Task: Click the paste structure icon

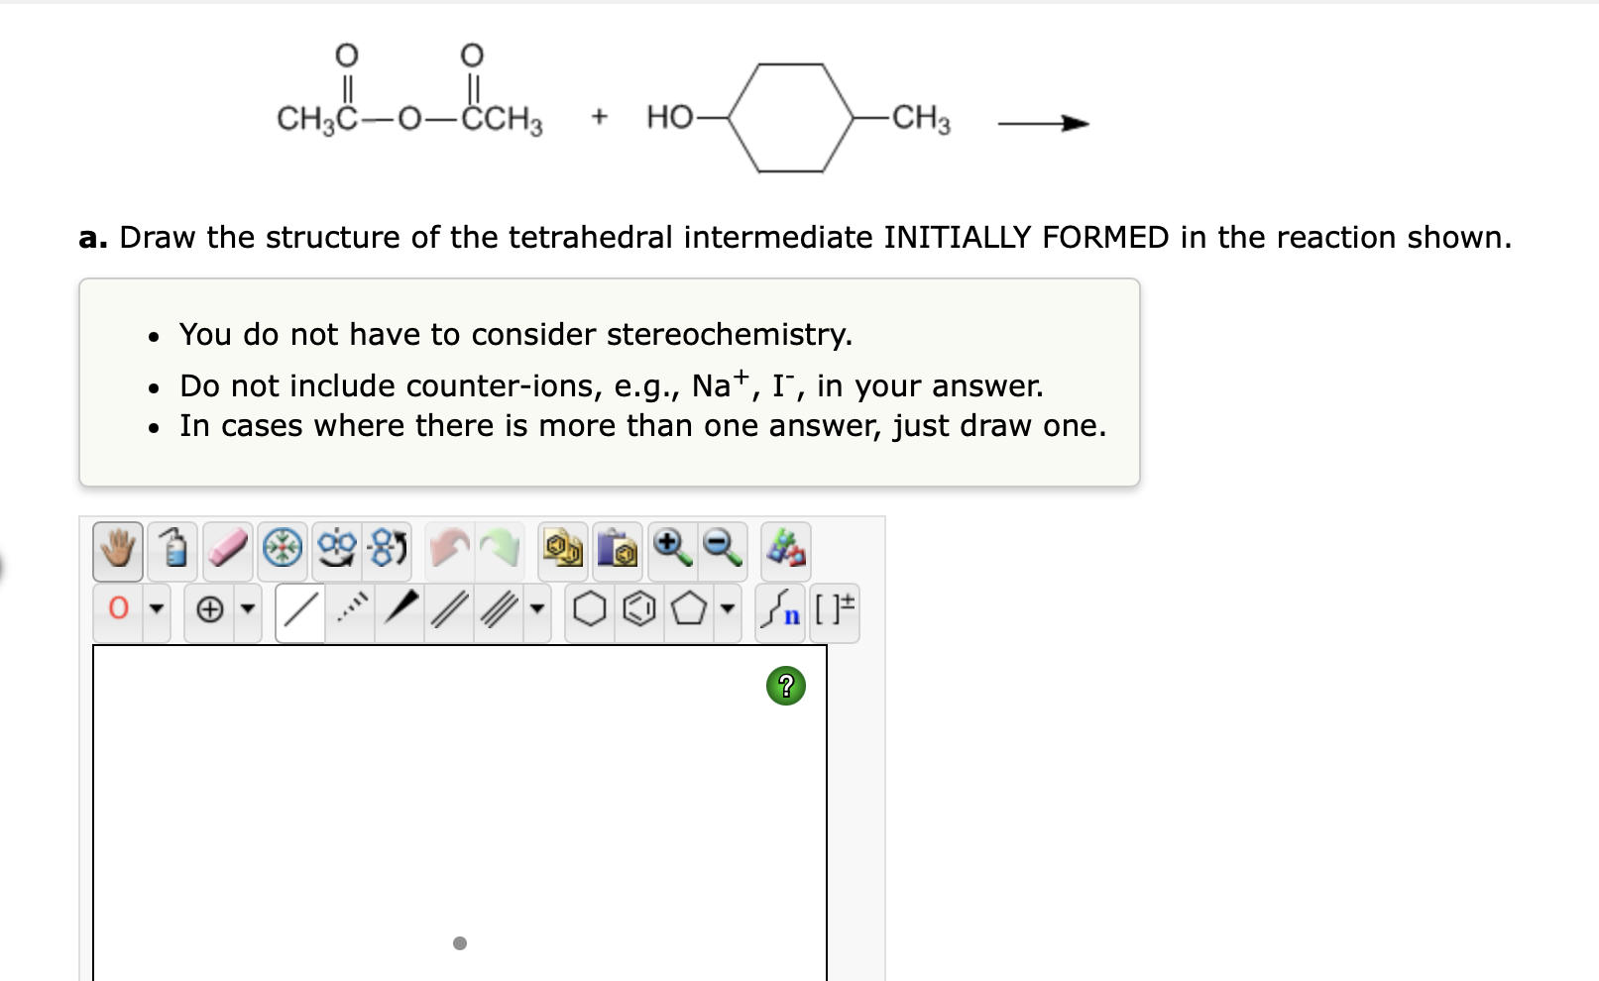Action: point(616,551)
